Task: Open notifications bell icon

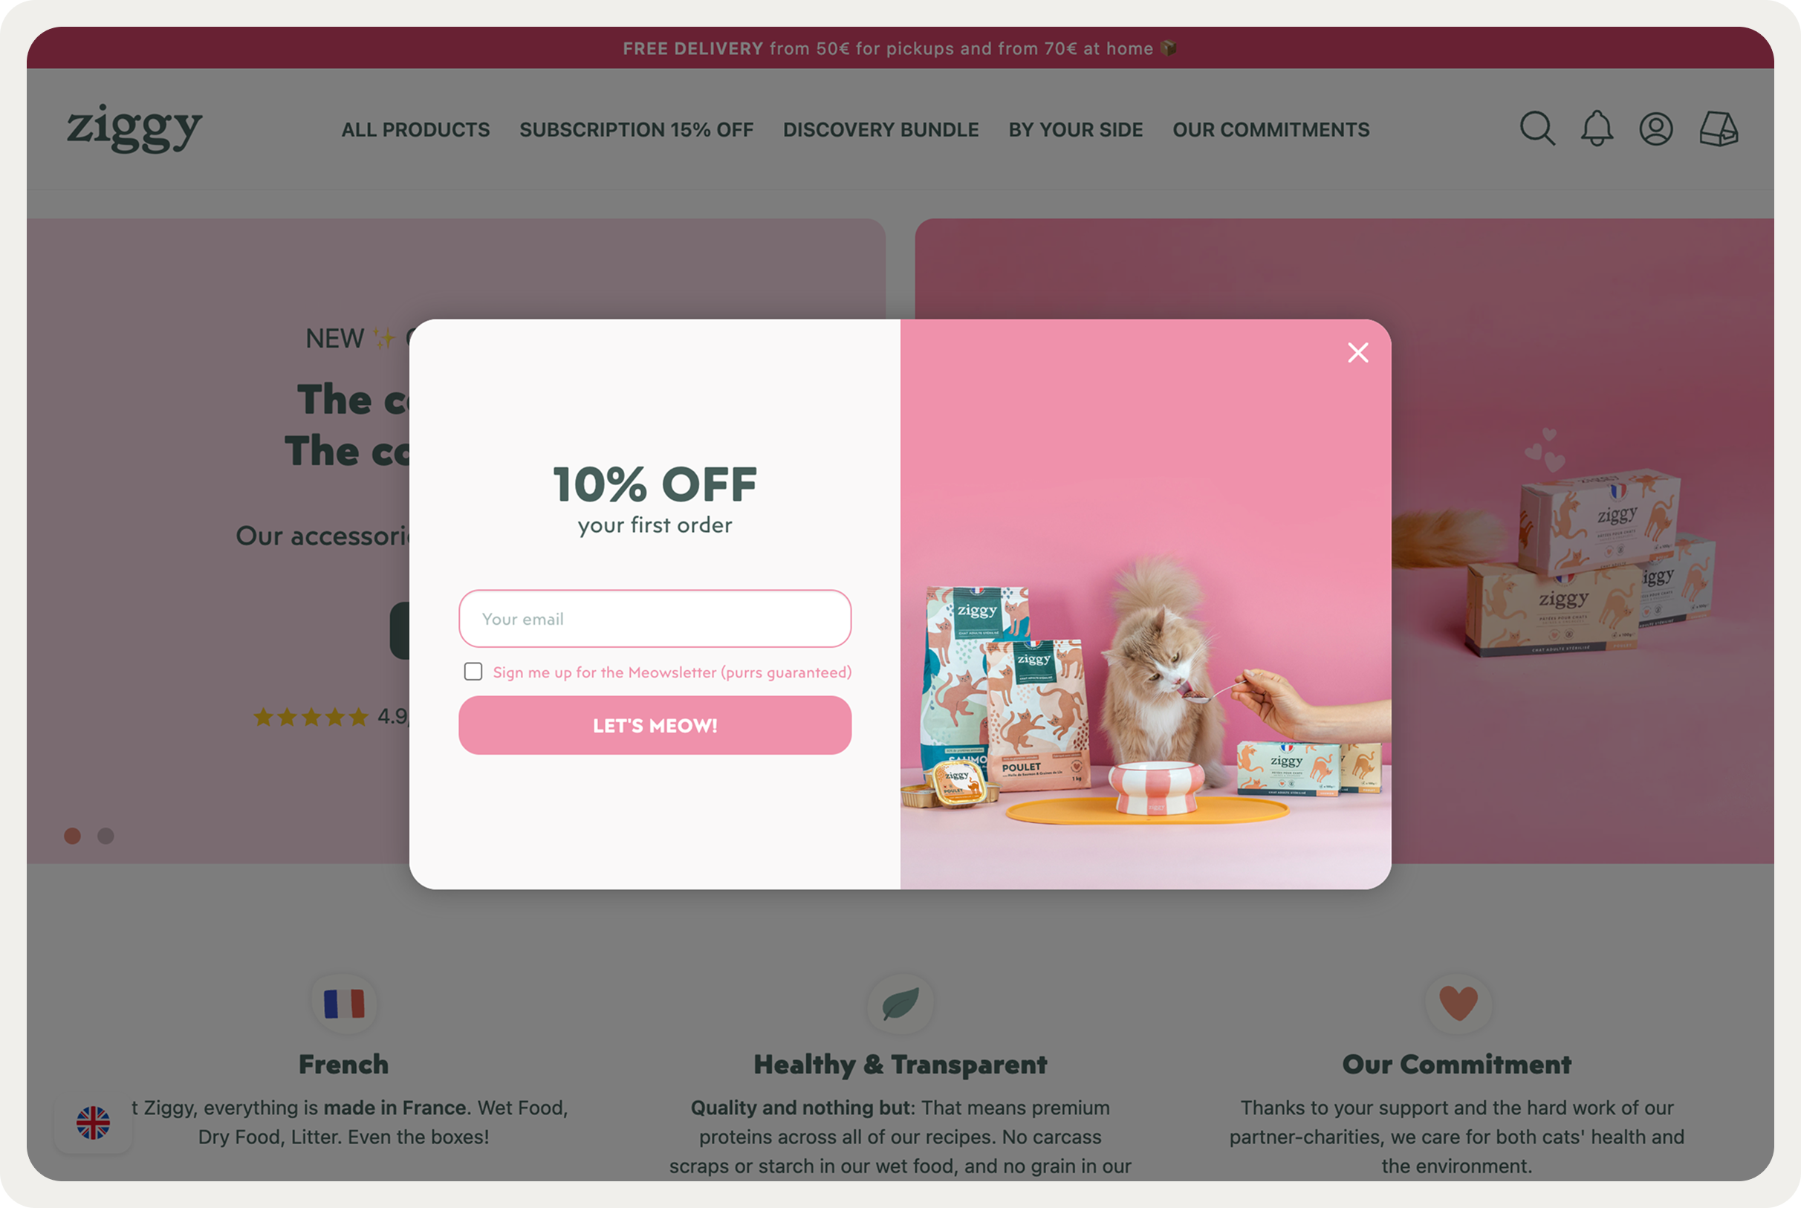Action: click(1597, 129)
